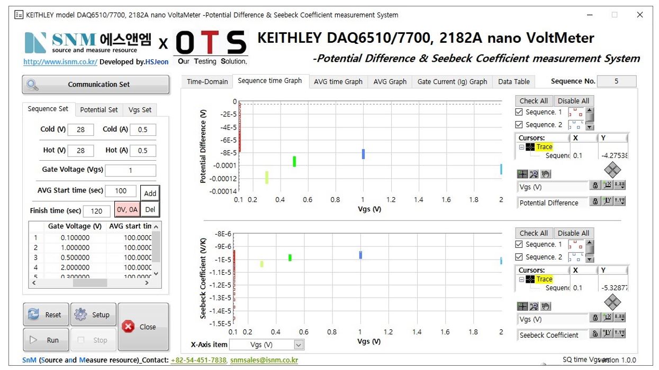The image size is (659, 370).
Task: Open the www.isnm.co.kr website link
Action: point(60,62)
